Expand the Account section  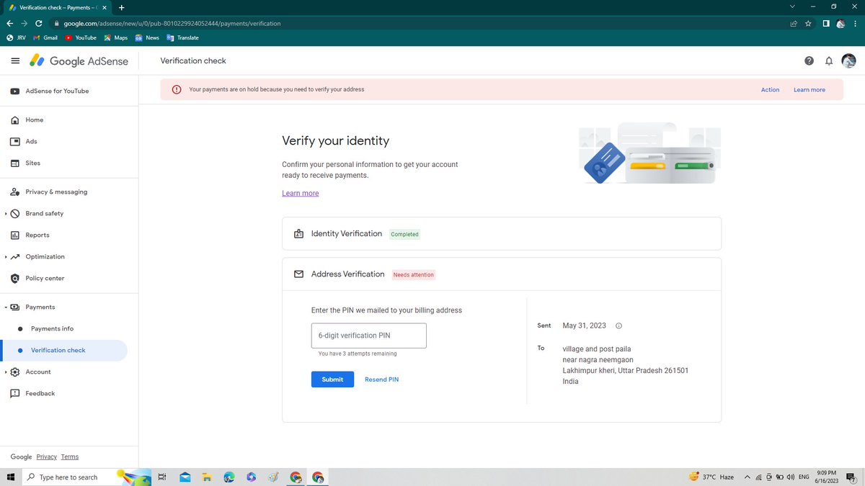(x=6, y=372)
